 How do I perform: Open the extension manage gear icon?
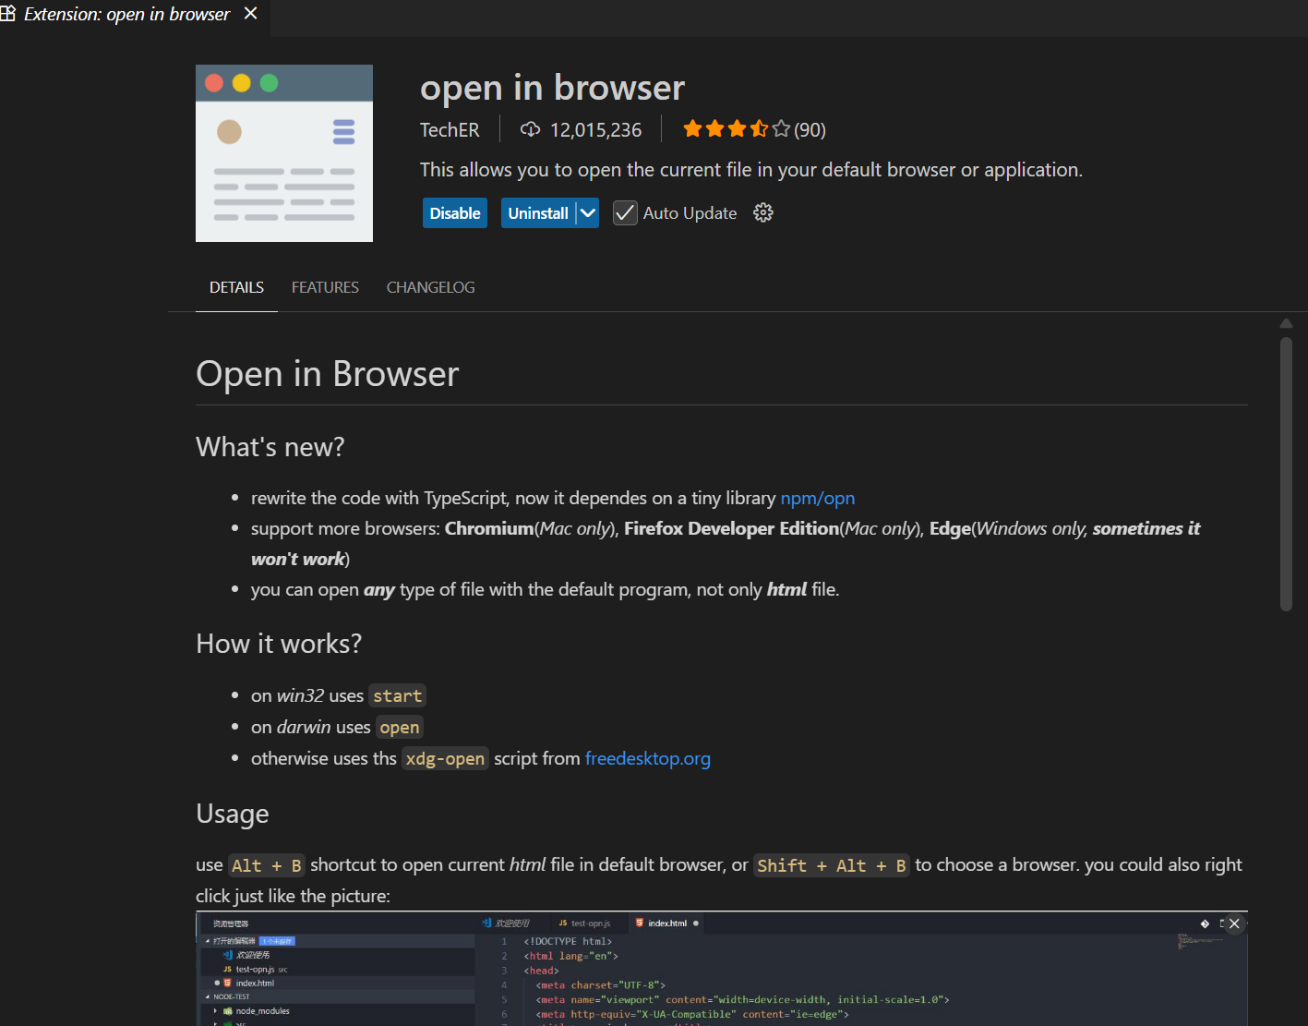coord(763,213)
